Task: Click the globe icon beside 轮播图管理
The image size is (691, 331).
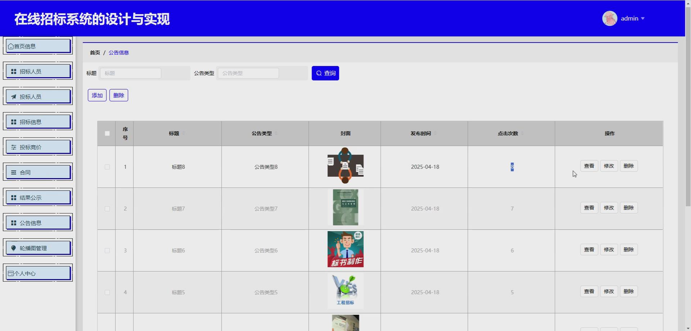Action: click(x=13, y=248)
